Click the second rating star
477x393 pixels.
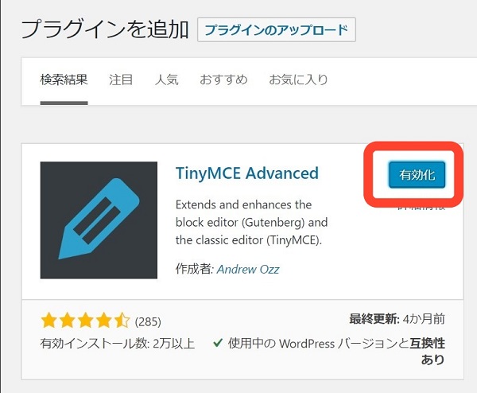coord(66,321)
